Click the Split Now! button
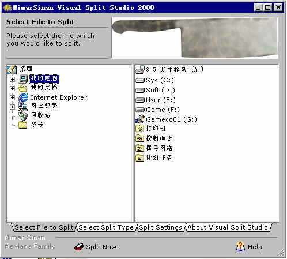This screenshot has width=287, height=259. click(97, 247)
